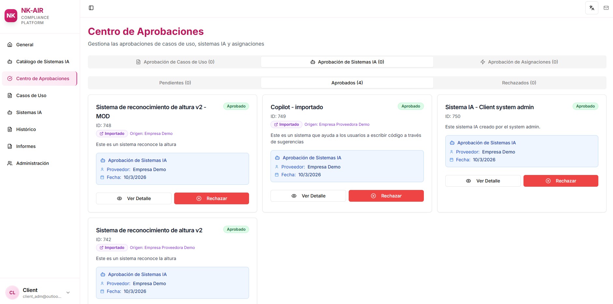Screen dimensions: 613x304
Task: Show the Pendientes (0) tab
Action: click(175, 83)
